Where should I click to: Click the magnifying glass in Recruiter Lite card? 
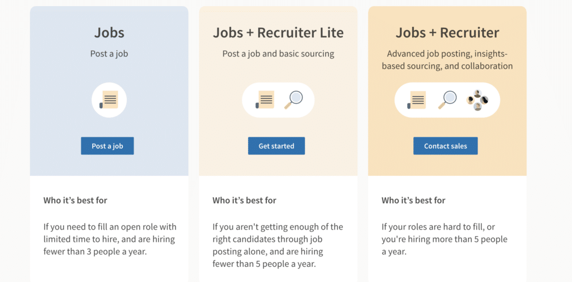(293, 100)
